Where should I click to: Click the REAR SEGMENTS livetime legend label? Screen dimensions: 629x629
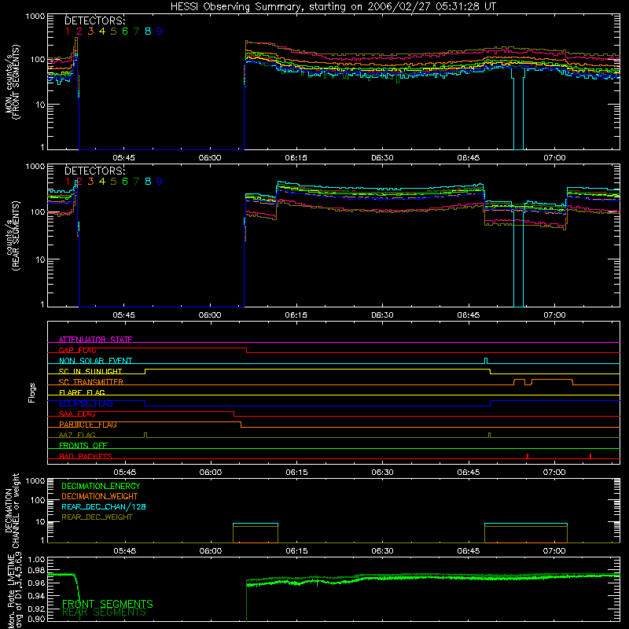pyautogui.click(x=104, y=612)
